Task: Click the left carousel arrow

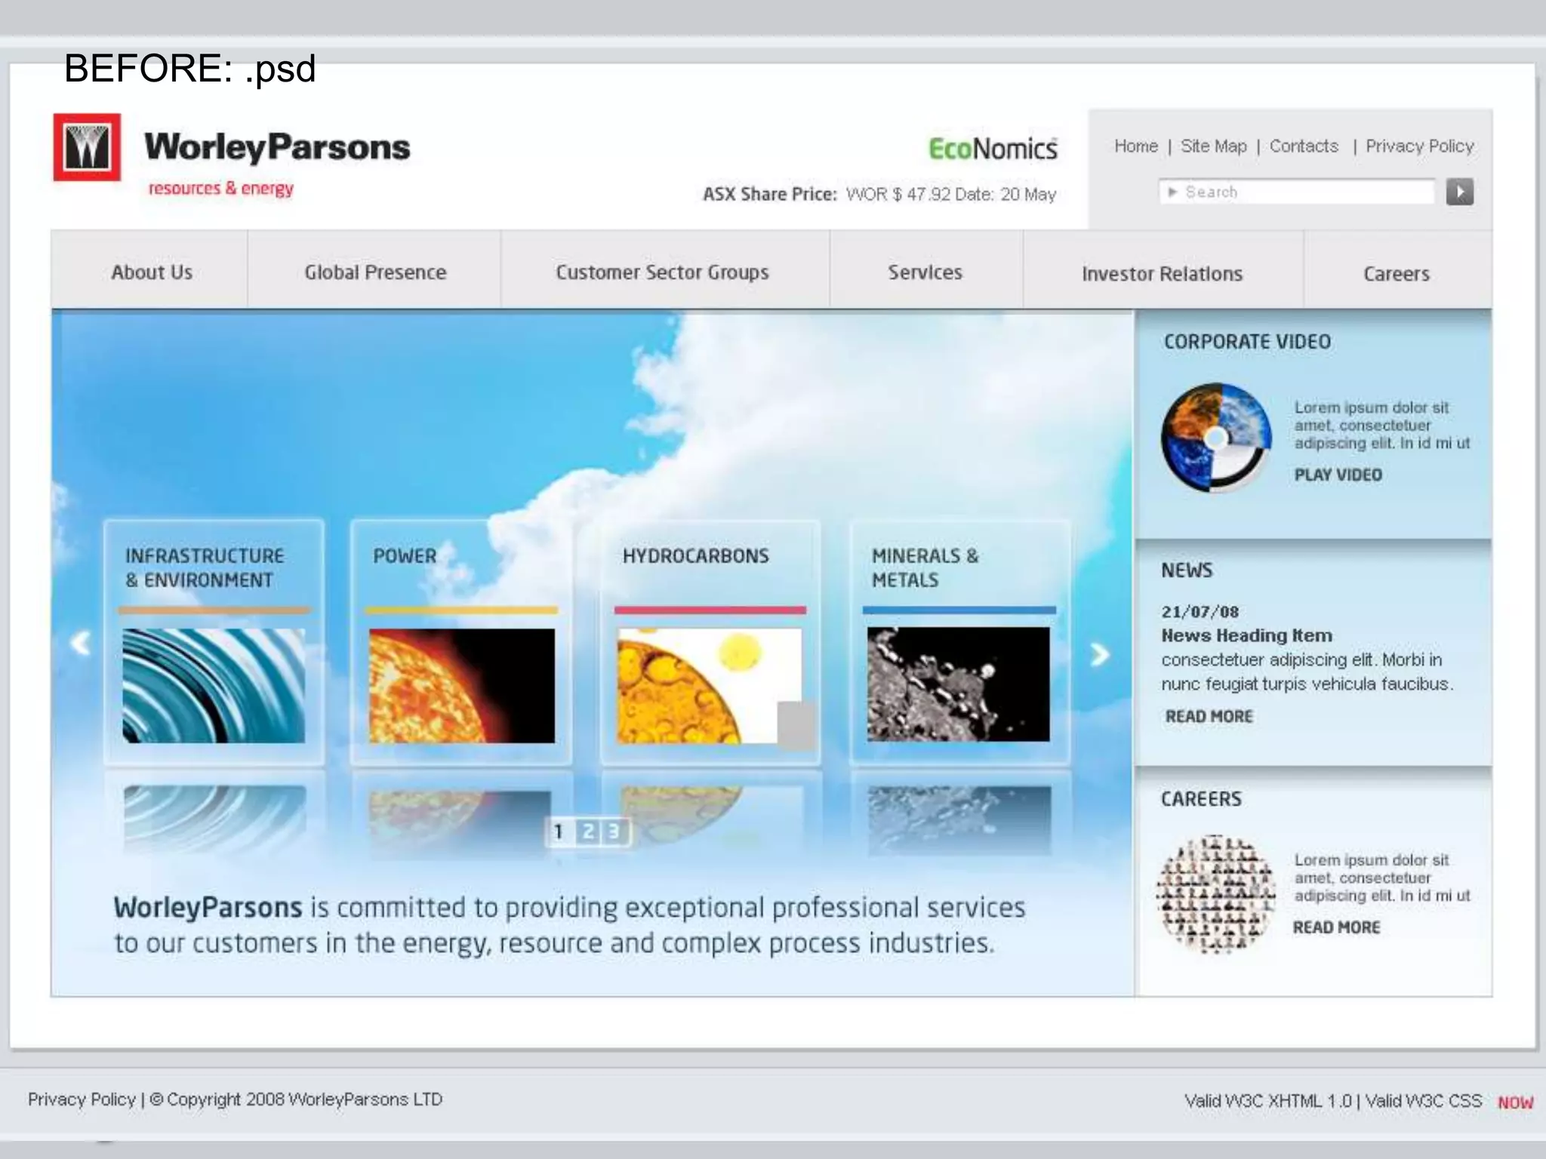Action: coord(80,644)
